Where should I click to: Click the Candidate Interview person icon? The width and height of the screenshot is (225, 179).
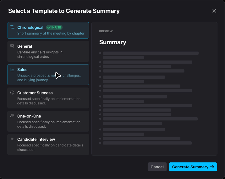(12, 139)
